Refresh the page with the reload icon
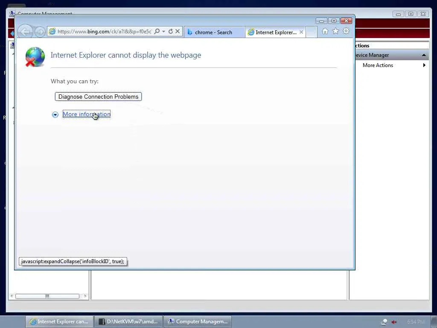Image resolution: width=437 pixels, height=328 pixels. [x=171, y=31]
